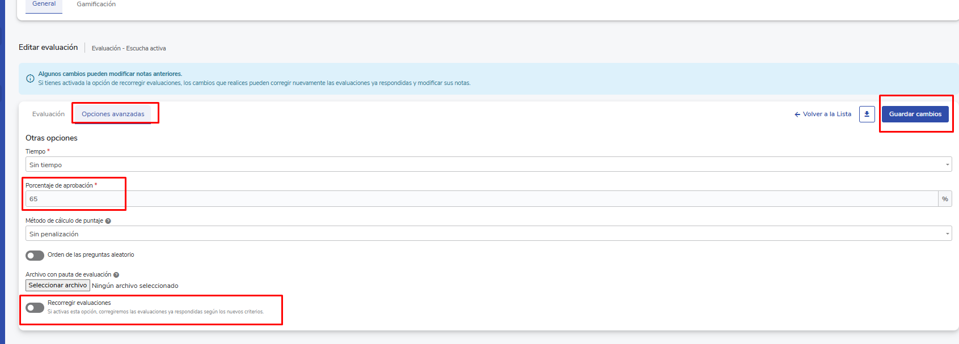
Task: Go to the Gamificación tab
Action: [x=96, y=4]
